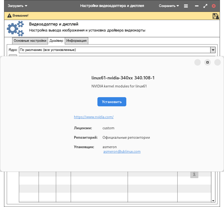Select the package title linux61-nvidia-340xx 340.108-1
This screenshot has height=207, width=224.
[123, 78]
